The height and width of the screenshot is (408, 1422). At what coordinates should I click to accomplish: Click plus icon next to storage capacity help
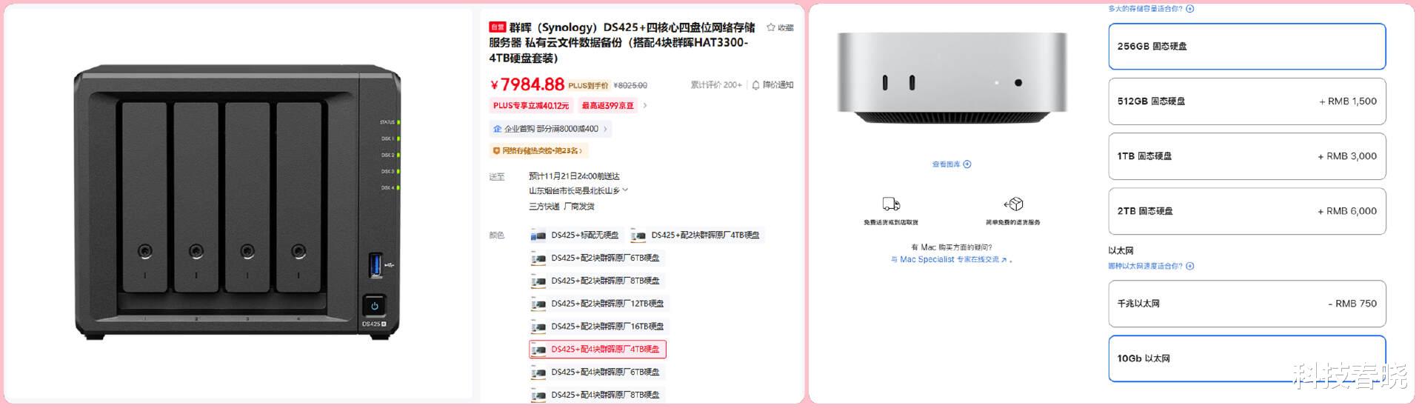click(x=1190, y=9)
